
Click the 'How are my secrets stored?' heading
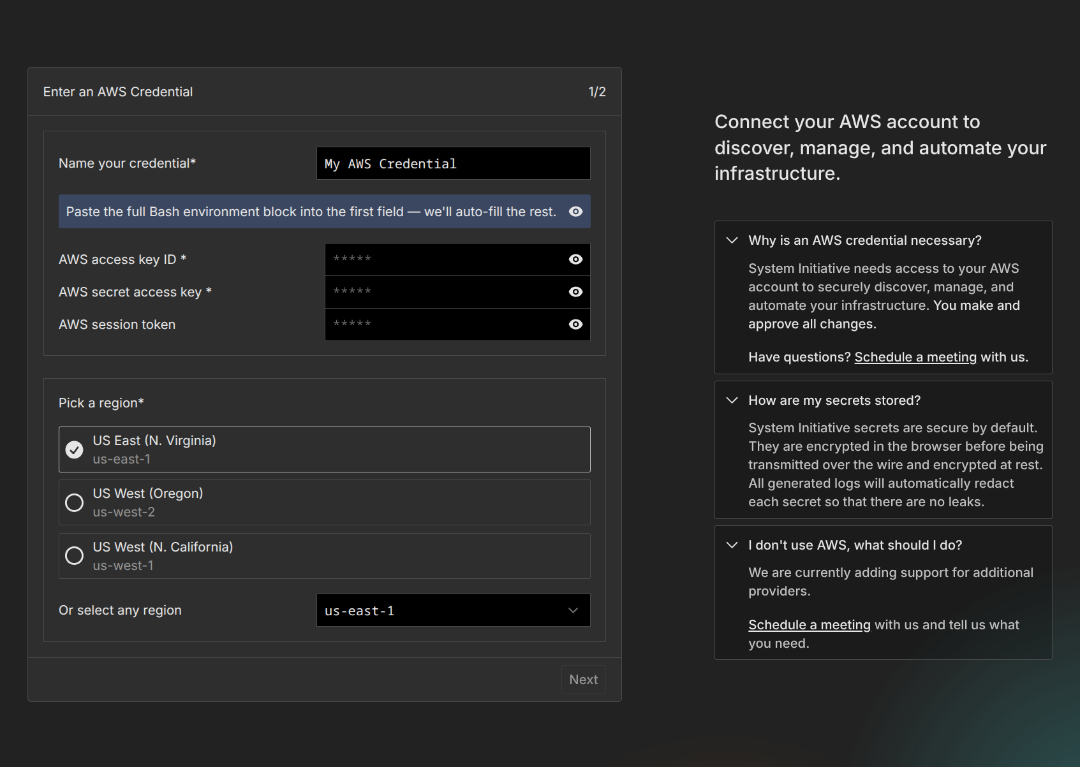(834, 400)
